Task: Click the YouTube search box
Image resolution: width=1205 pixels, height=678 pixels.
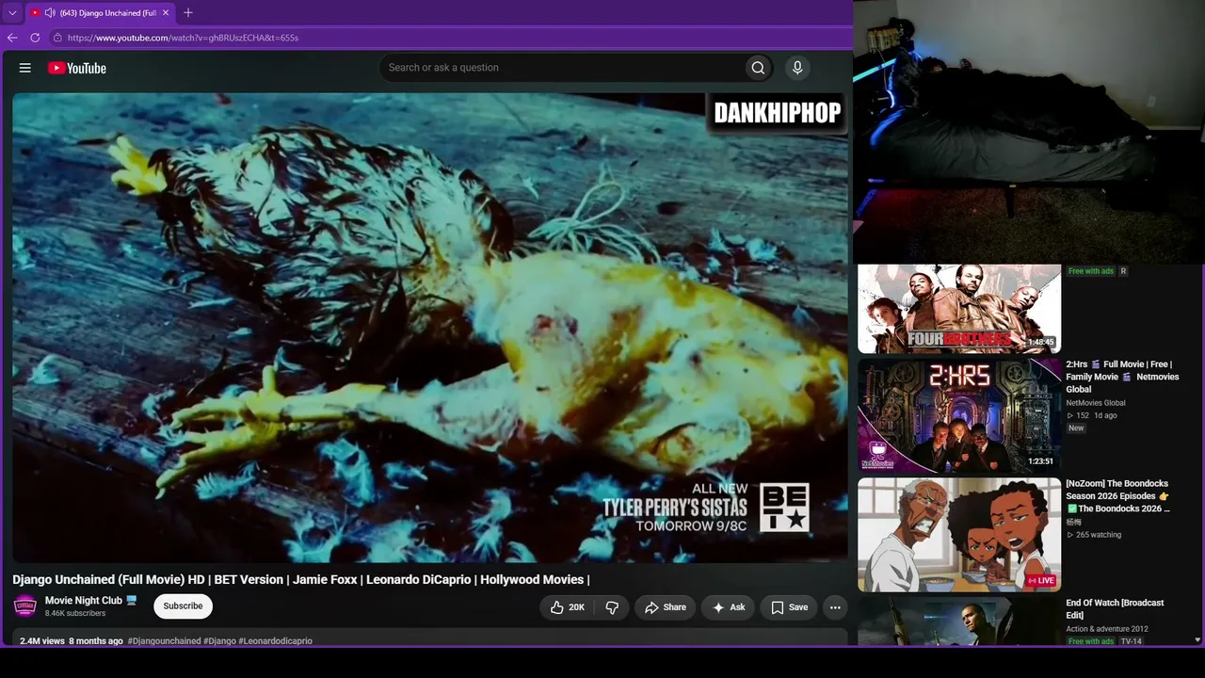Action: pyautogui.click(x=561, y=68)
